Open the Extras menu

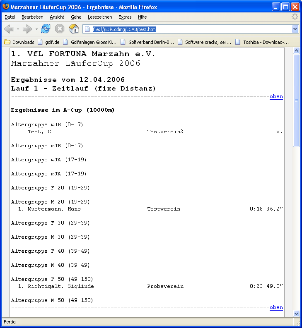click(x=125, y=17)
